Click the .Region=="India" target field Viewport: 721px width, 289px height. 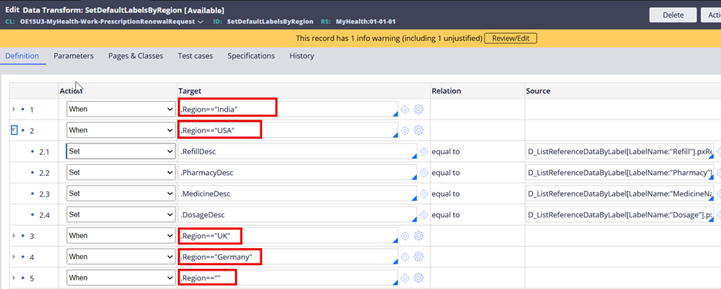[288, 109]
